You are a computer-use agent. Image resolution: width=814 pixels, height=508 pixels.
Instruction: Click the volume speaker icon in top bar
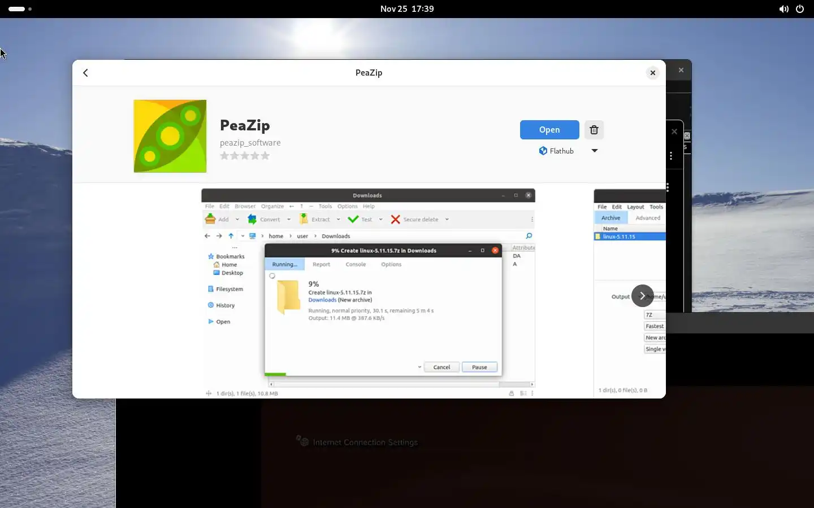point(783,9)
